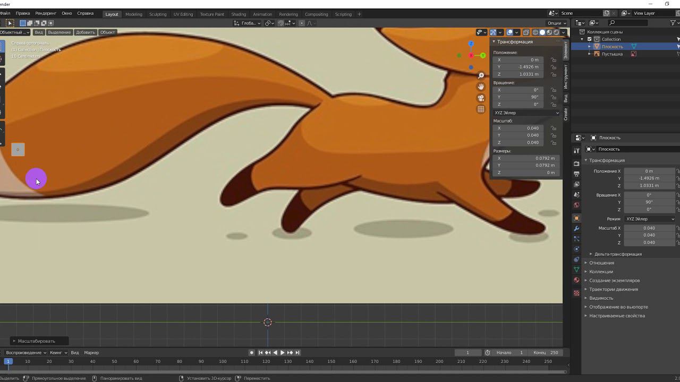Toggle X-ray transparency in viewport header

[526, 32]
